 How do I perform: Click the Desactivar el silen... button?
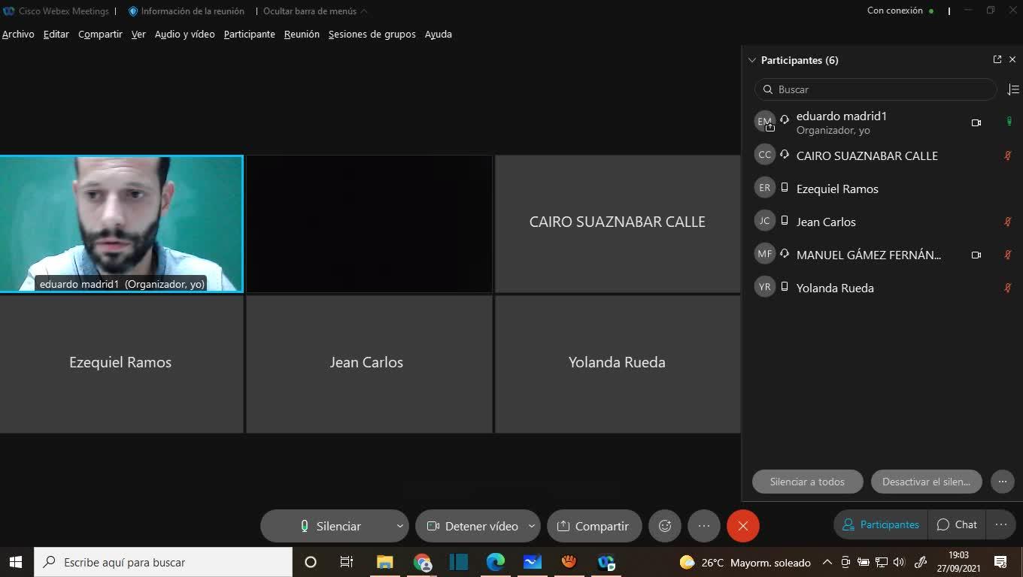[927, 482]
